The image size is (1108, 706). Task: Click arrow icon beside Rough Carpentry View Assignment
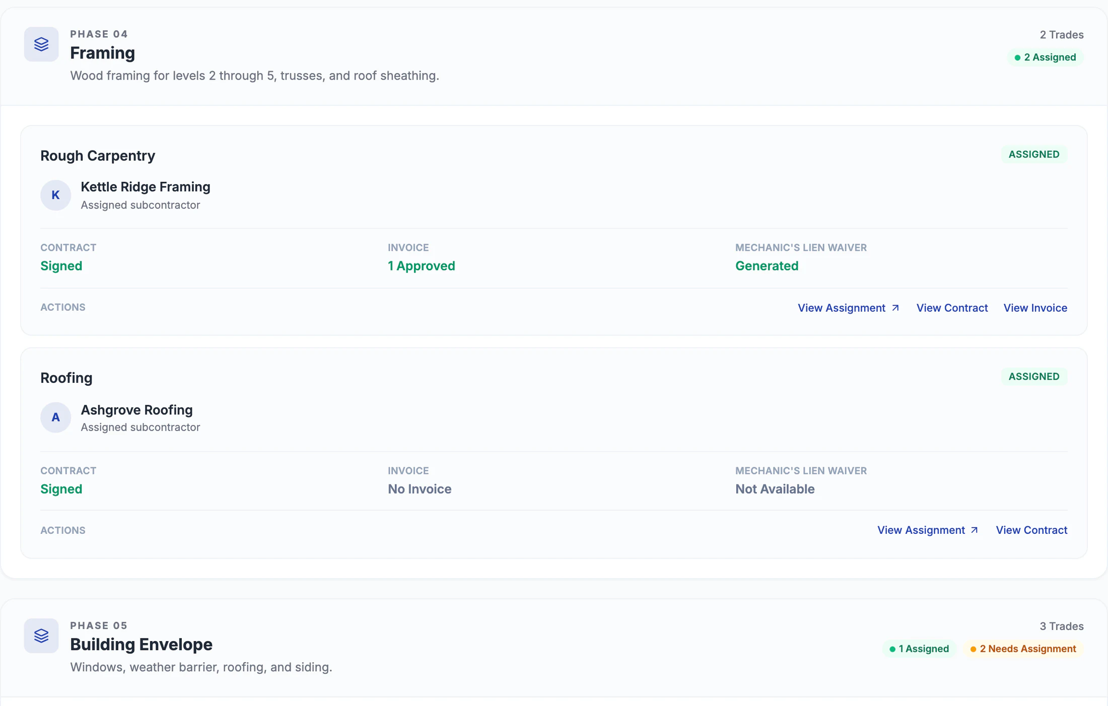point(895,308)
